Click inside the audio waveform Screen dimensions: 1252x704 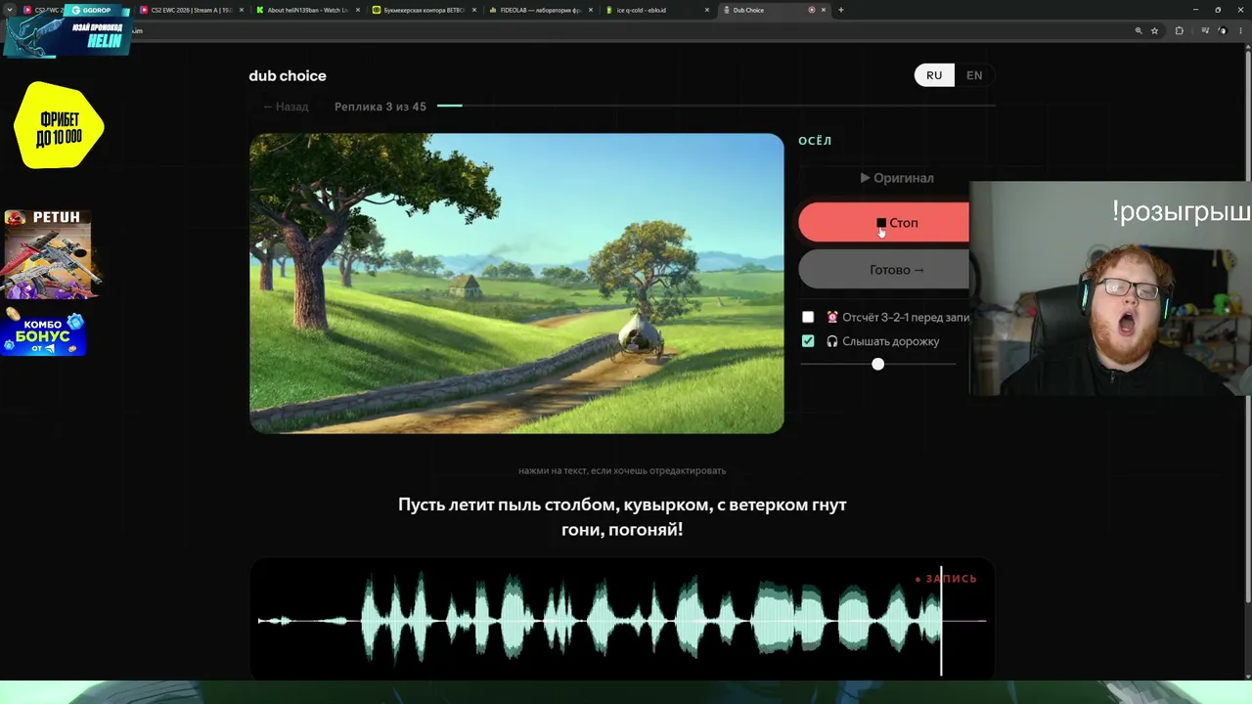pos(622,620)
